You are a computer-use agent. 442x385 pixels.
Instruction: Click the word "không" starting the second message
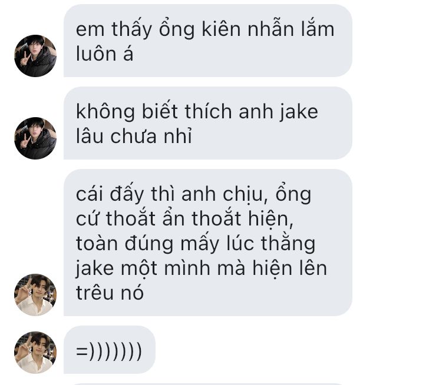click(105, 112)
